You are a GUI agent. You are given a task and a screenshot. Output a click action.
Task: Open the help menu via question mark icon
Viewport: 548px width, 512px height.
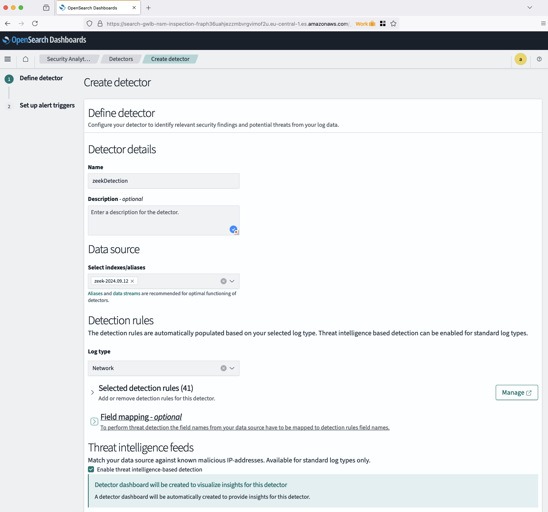pos(539,59)
